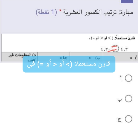Click table cell د) المعلومات غير كافية

19,57
